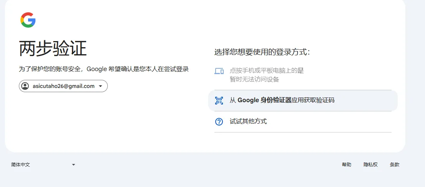Image resolution: width=425 pixels, height=187 pixels.
Task: Open the 隐私权 link
Action: point(370,165)
